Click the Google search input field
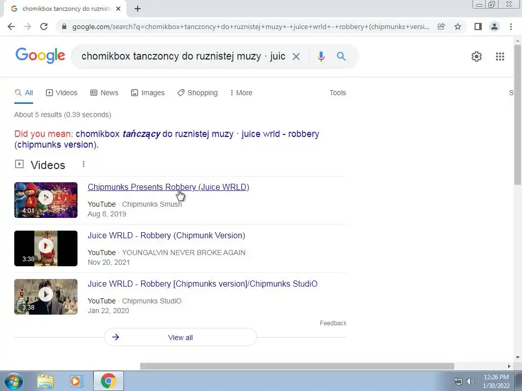 (x=183, y=56)
